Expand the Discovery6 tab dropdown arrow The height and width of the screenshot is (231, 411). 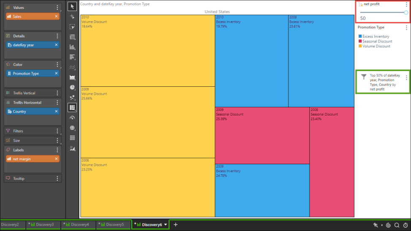[x=166, y=225]
